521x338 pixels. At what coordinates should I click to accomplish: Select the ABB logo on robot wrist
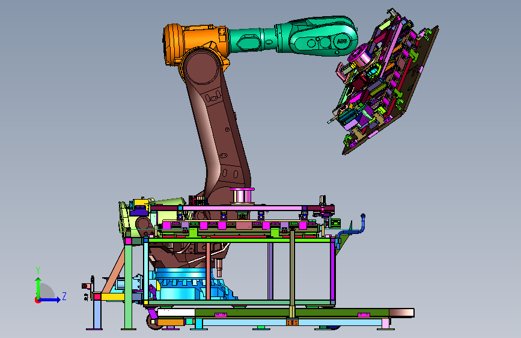[x=342, y=41]
